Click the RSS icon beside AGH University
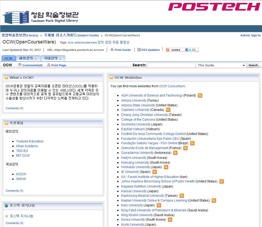The image size is (262, 227). [200, 95]
